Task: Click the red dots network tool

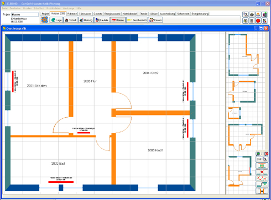Action: 262,178
